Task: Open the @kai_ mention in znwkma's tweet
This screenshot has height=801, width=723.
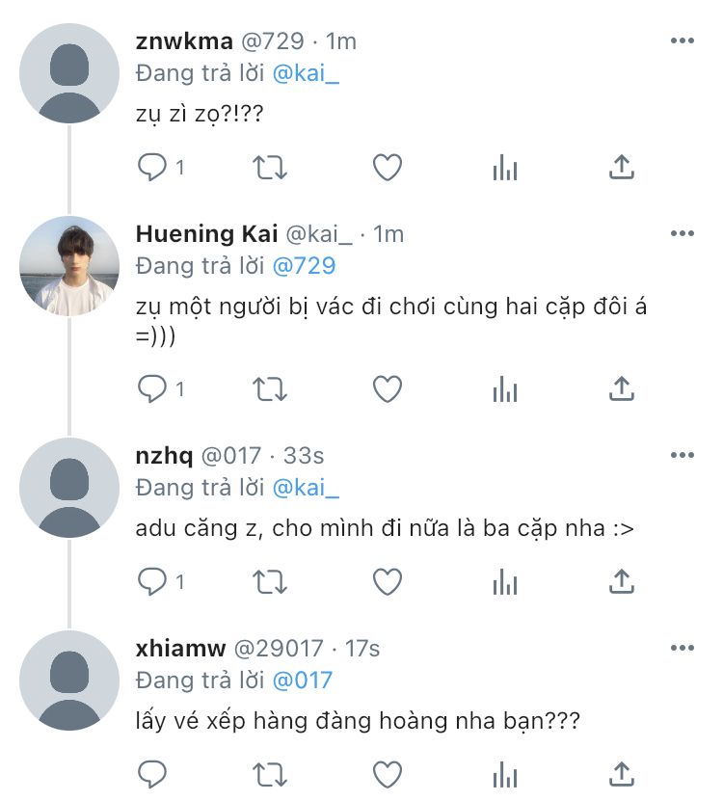Action: coord(306,74)
